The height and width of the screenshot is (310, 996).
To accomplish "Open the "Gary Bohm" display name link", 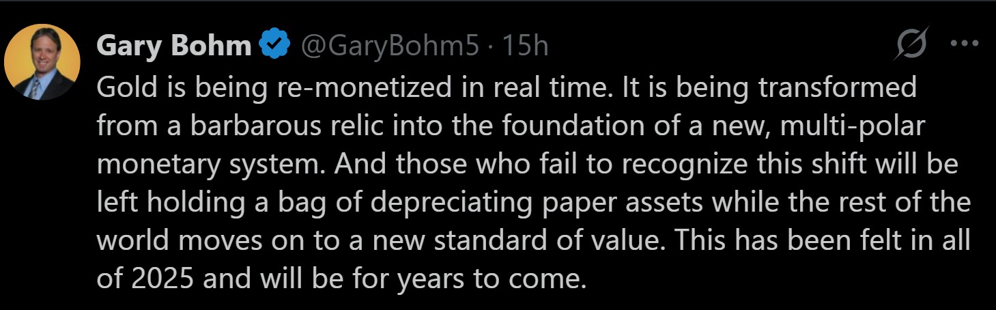I will (x=173, y=46).
